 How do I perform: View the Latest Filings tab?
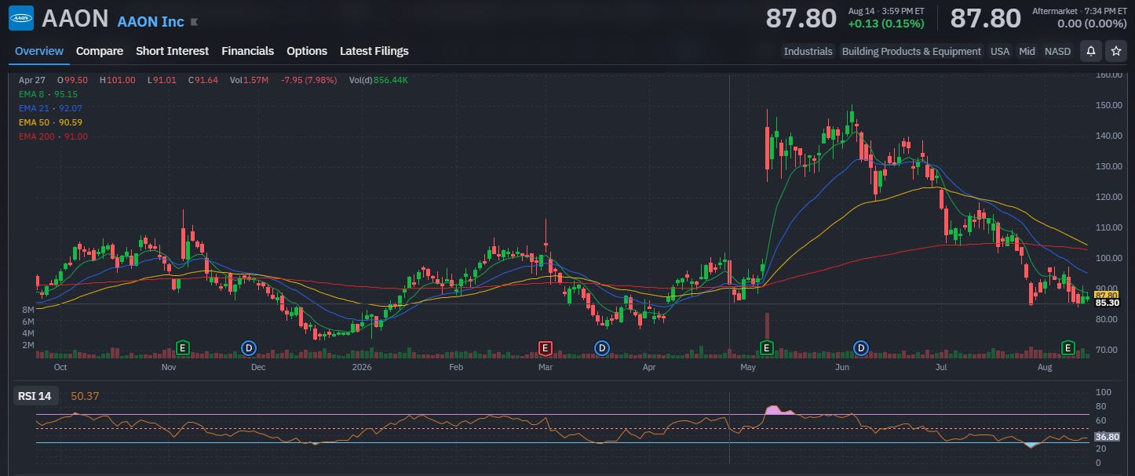tap(374, 51)
